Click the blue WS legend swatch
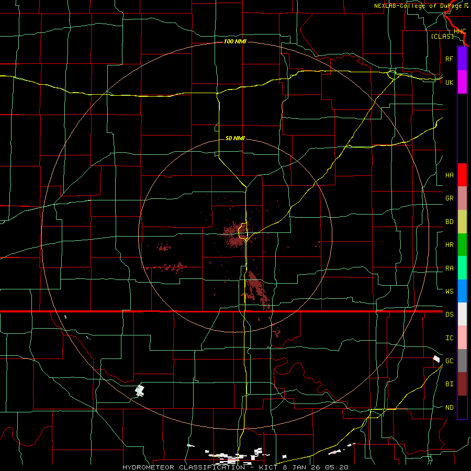 point(462,291)
